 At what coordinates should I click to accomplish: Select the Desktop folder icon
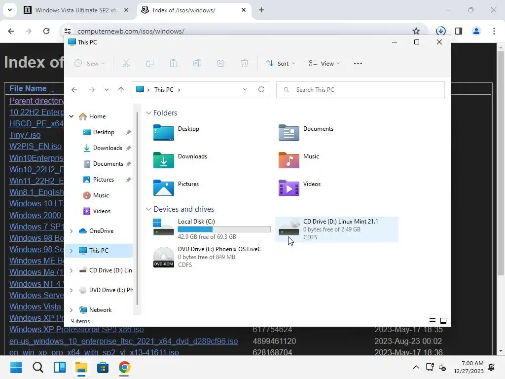(x=164, y=132)
